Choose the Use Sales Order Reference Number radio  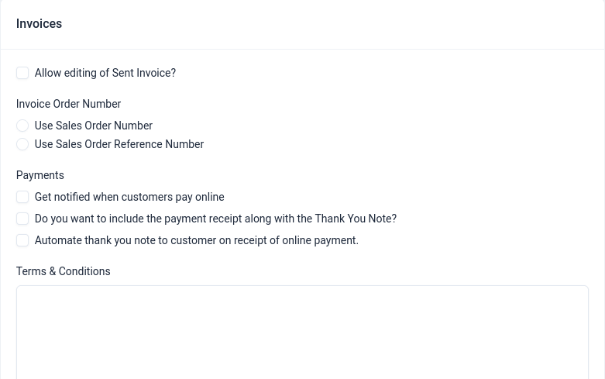click(22, 144)
